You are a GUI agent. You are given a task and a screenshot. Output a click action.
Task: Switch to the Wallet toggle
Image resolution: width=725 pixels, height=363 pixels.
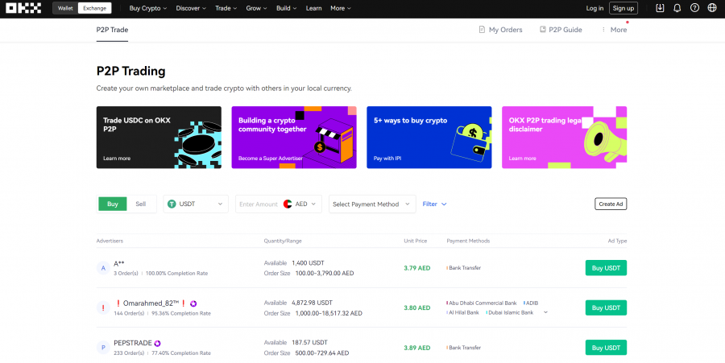pyautogui.click(x=65, y=8)
